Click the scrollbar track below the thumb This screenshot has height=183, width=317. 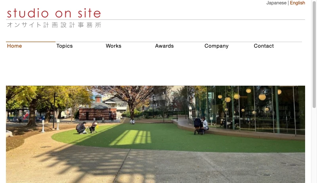coord(314,146)
